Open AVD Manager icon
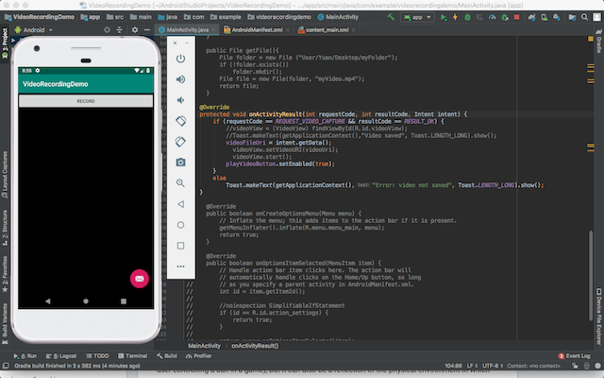 pos(545,17)
